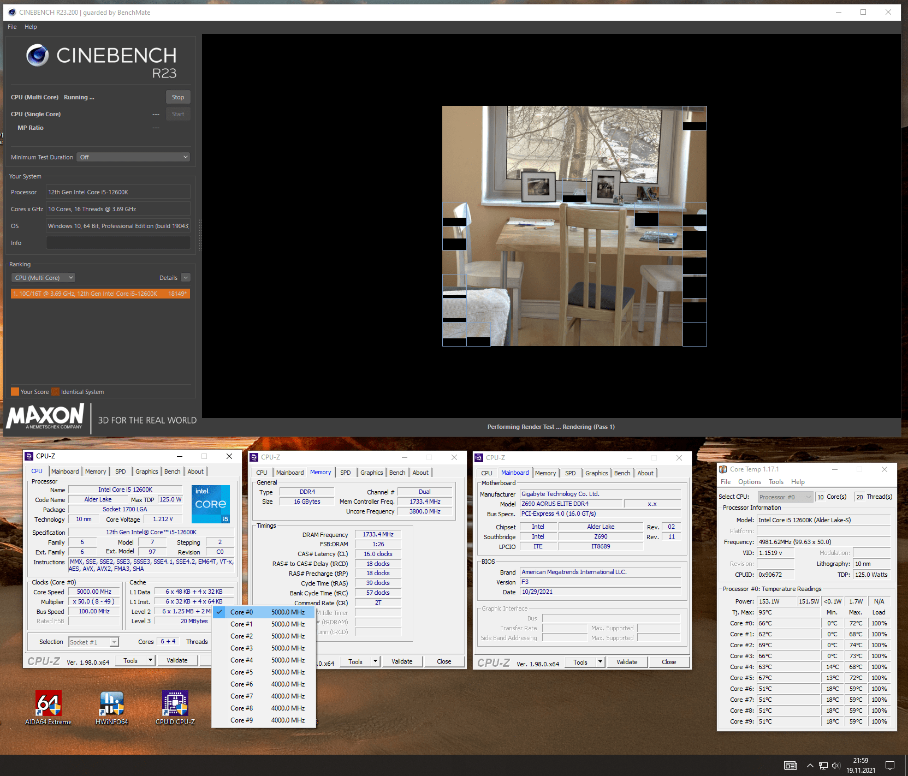
Task: Click the empty Info field in Cinebench
Action: tap(118, 243)
